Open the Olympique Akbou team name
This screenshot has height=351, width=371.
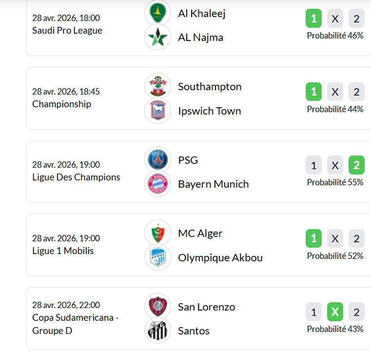point(220,257)
